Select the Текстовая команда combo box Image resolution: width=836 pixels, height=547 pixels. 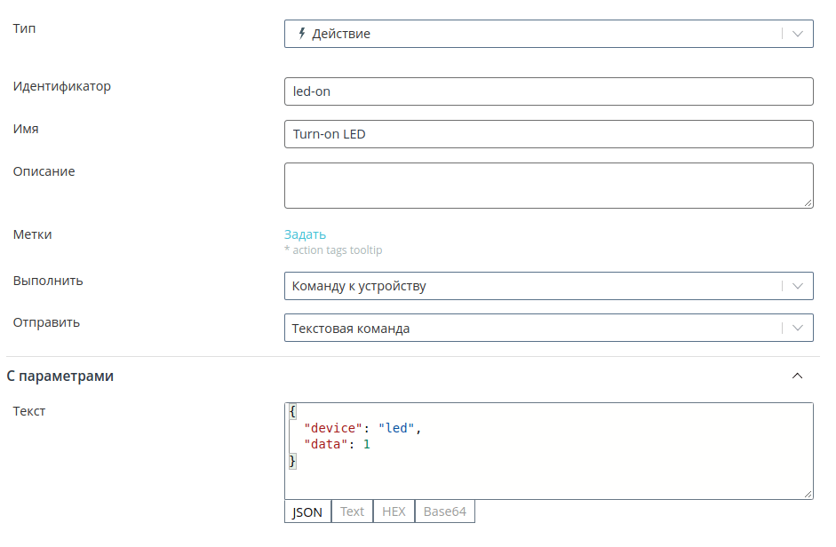tap(549, 328)
